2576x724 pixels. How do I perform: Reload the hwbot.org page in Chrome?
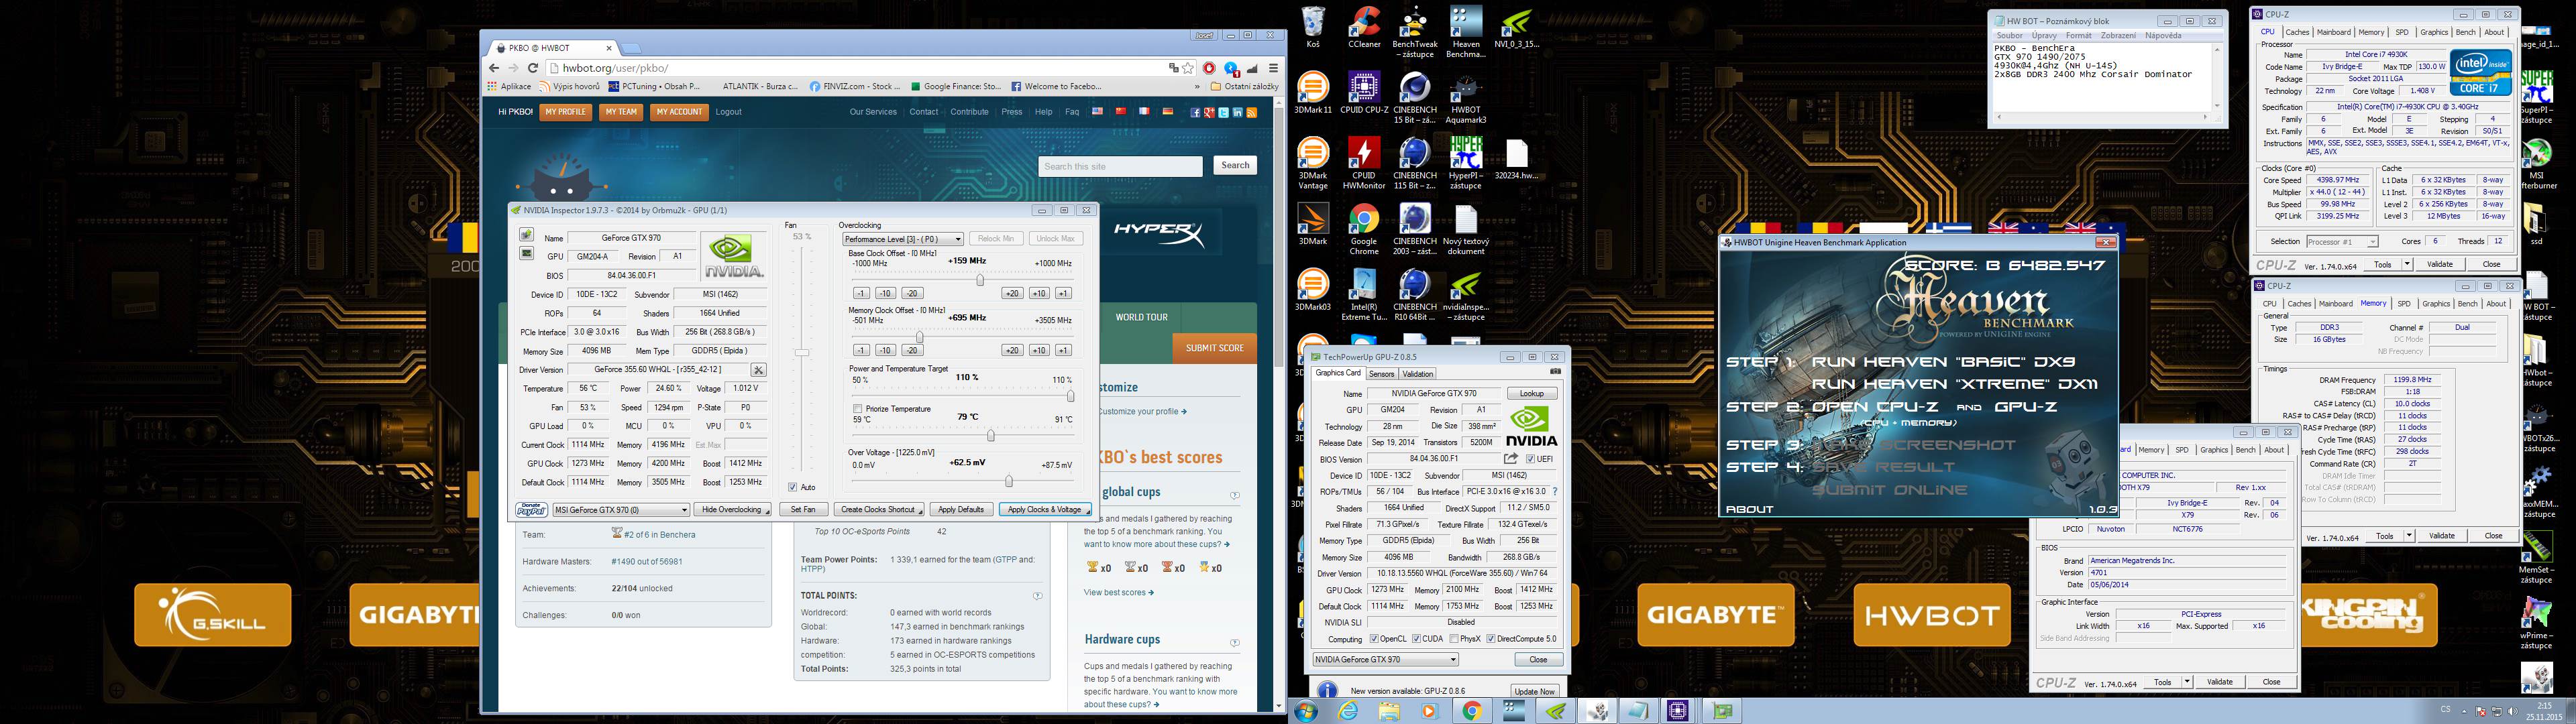533,68
